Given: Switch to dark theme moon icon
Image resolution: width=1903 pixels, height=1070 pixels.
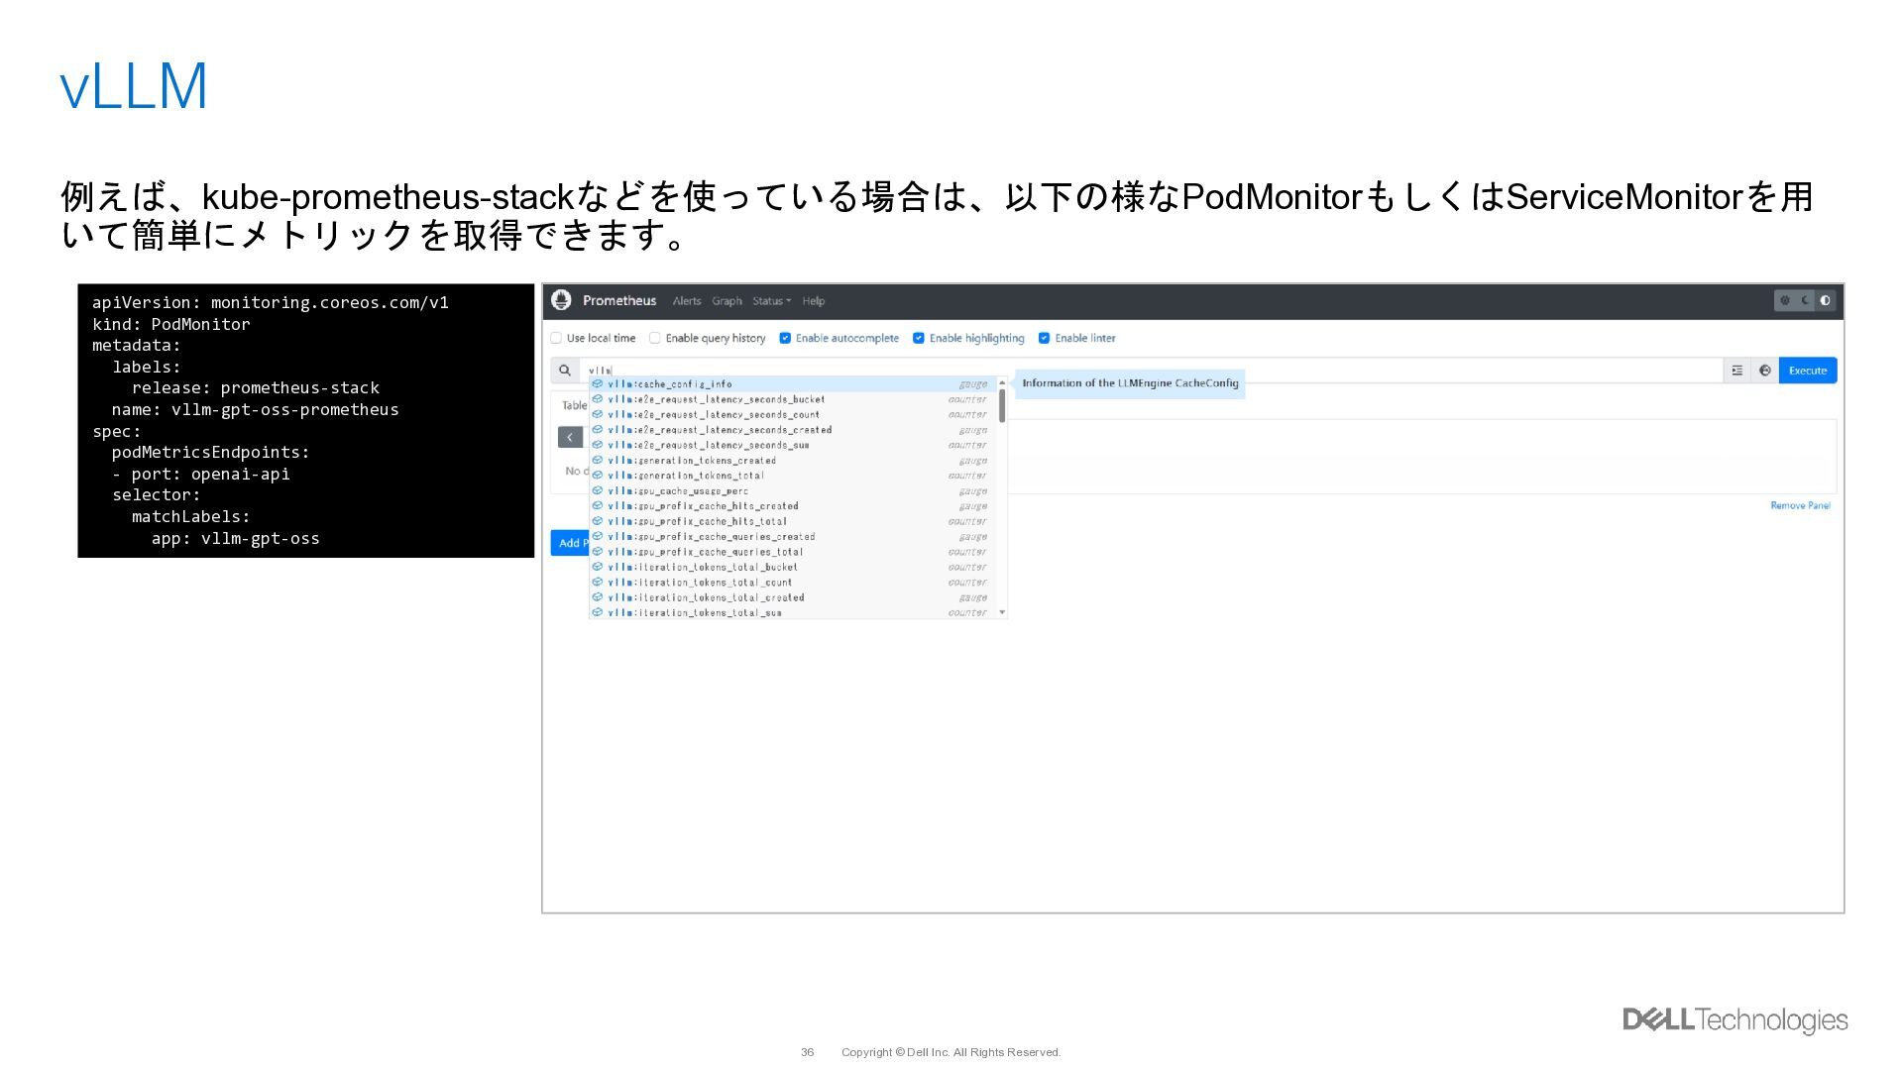Looking at the screenshot, I should tap(1806, 300).
